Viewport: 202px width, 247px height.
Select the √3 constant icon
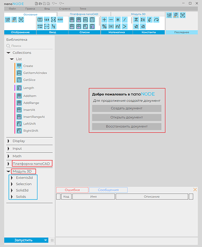[143, 26]
